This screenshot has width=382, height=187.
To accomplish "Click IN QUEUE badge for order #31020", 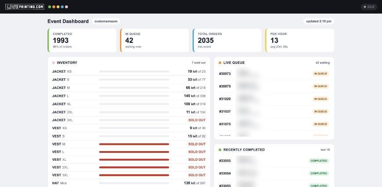I will point(320,99).
